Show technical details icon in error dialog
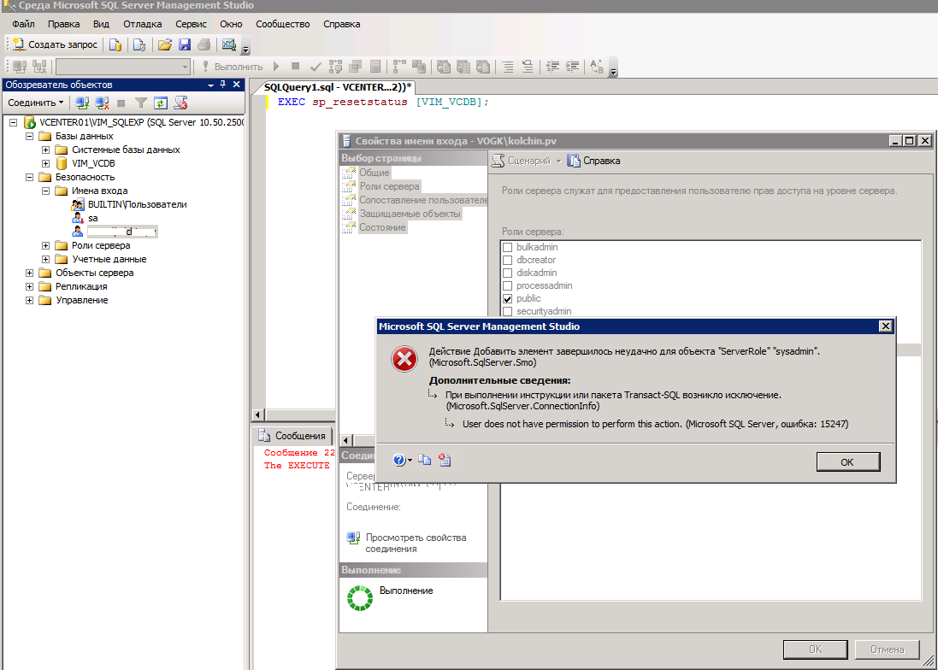938x670 pixels. [x=445, y=461]
